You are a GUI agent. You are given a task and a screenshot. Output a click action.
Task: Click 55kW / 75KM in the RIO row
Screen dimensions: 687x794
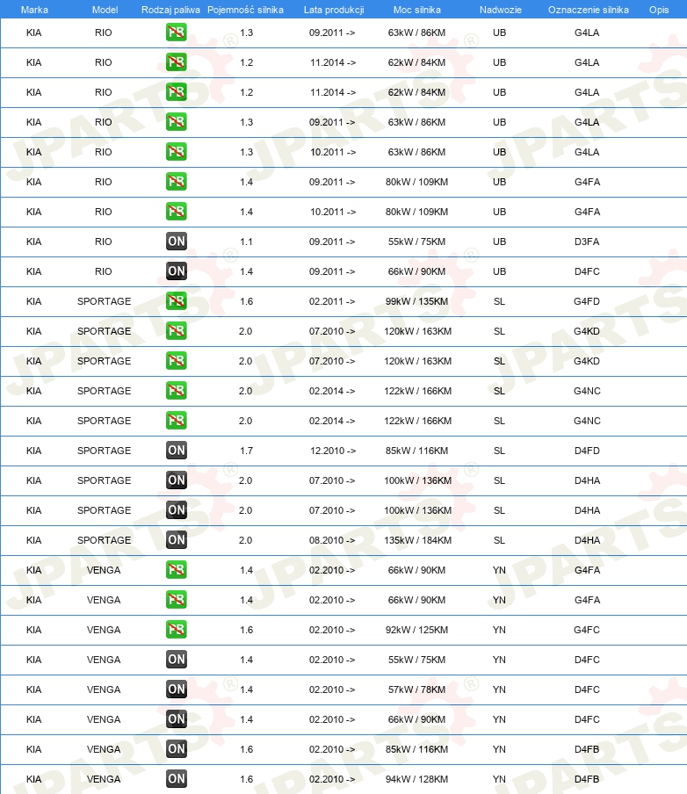point(416,242)
